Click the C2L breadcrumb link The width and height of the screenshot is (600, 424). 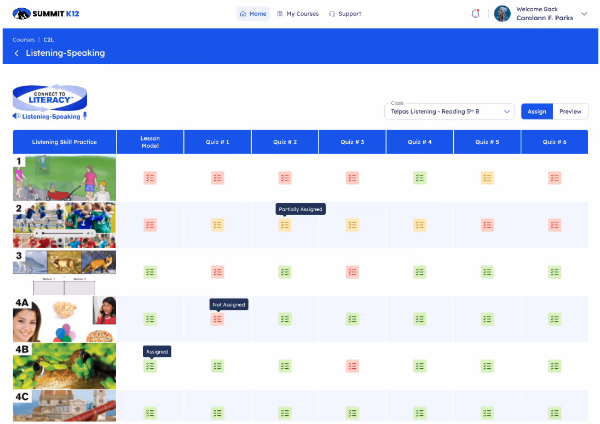[49, 40]
